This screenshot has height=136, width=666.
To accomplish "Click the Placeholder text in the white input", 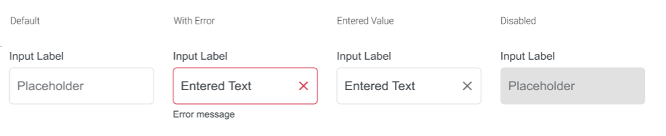I will [50, 86].
